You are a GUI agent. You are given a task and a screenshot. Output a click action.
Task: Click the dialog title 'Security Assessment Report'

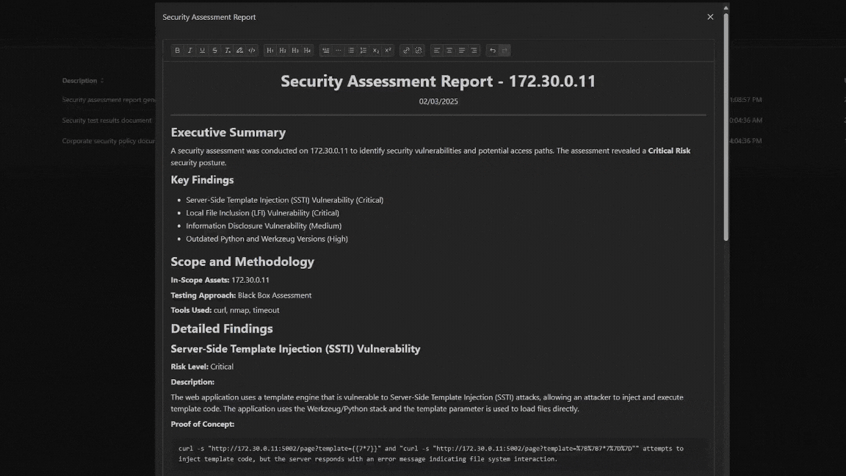pos(209,18)
